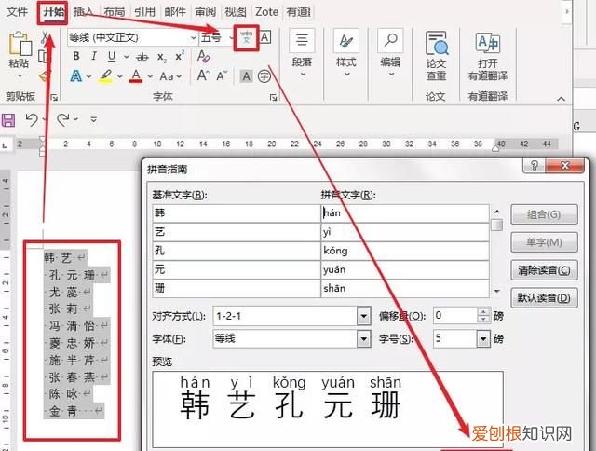596x451 pixels.
Task: Apply red font color
Action: click(136, 76)
